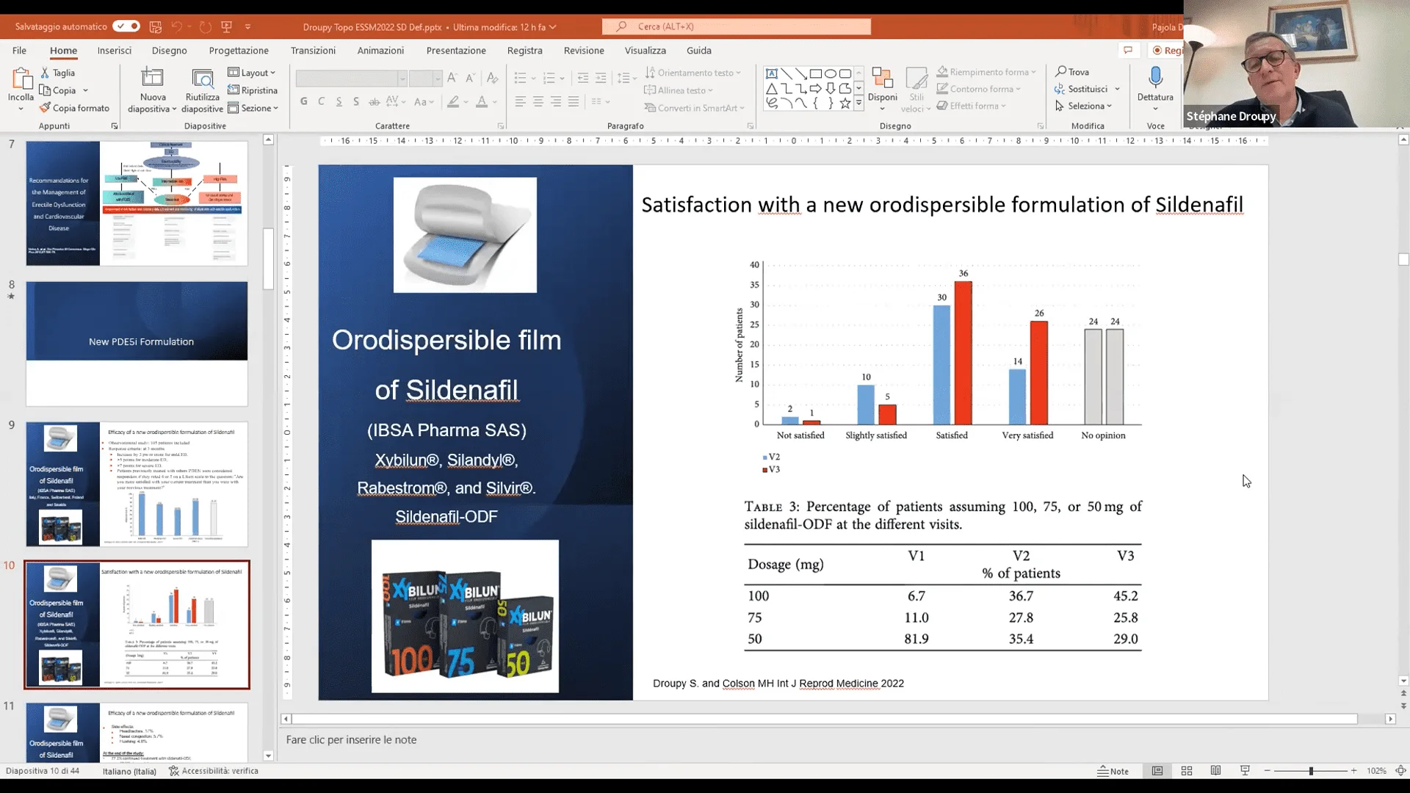Click the Save icon in title bar
This screenshot has height=793, width=1410.
(156, 26)
